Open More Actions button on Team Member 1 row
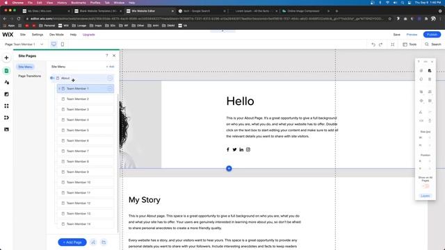This screenshot has height=250, width=445. pyautogui.click(x=110, y=89)
